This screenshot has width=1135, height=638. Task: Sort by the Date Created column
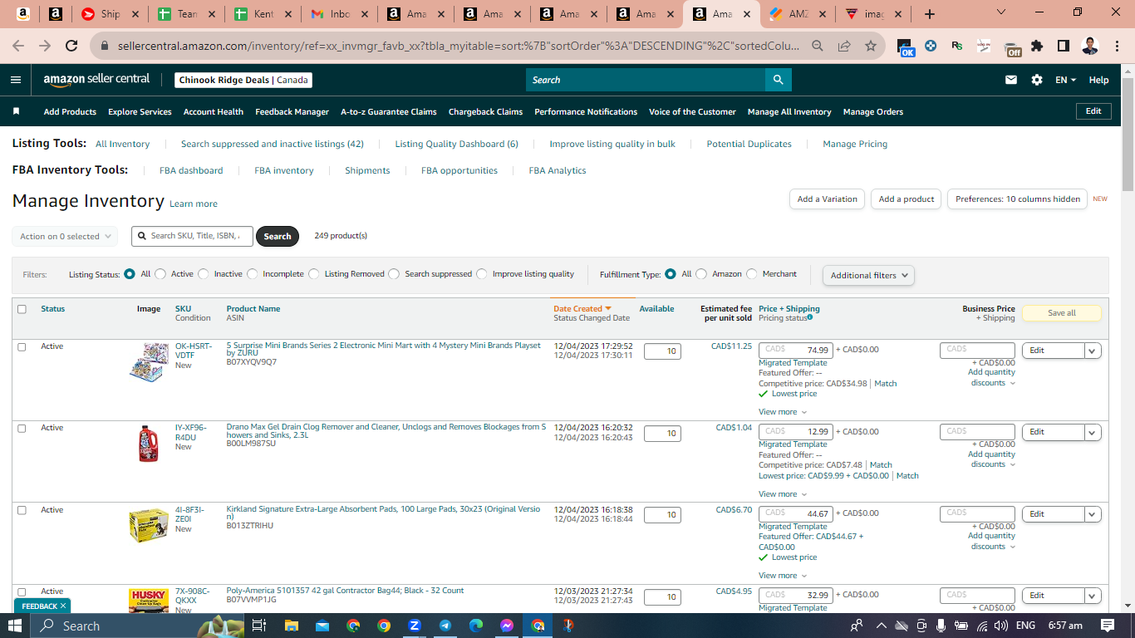[582, 309]
